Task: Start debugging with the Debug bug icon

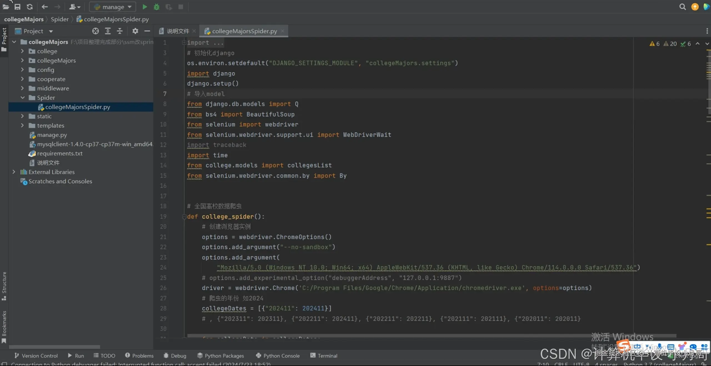Action: (x=157, y=7)
